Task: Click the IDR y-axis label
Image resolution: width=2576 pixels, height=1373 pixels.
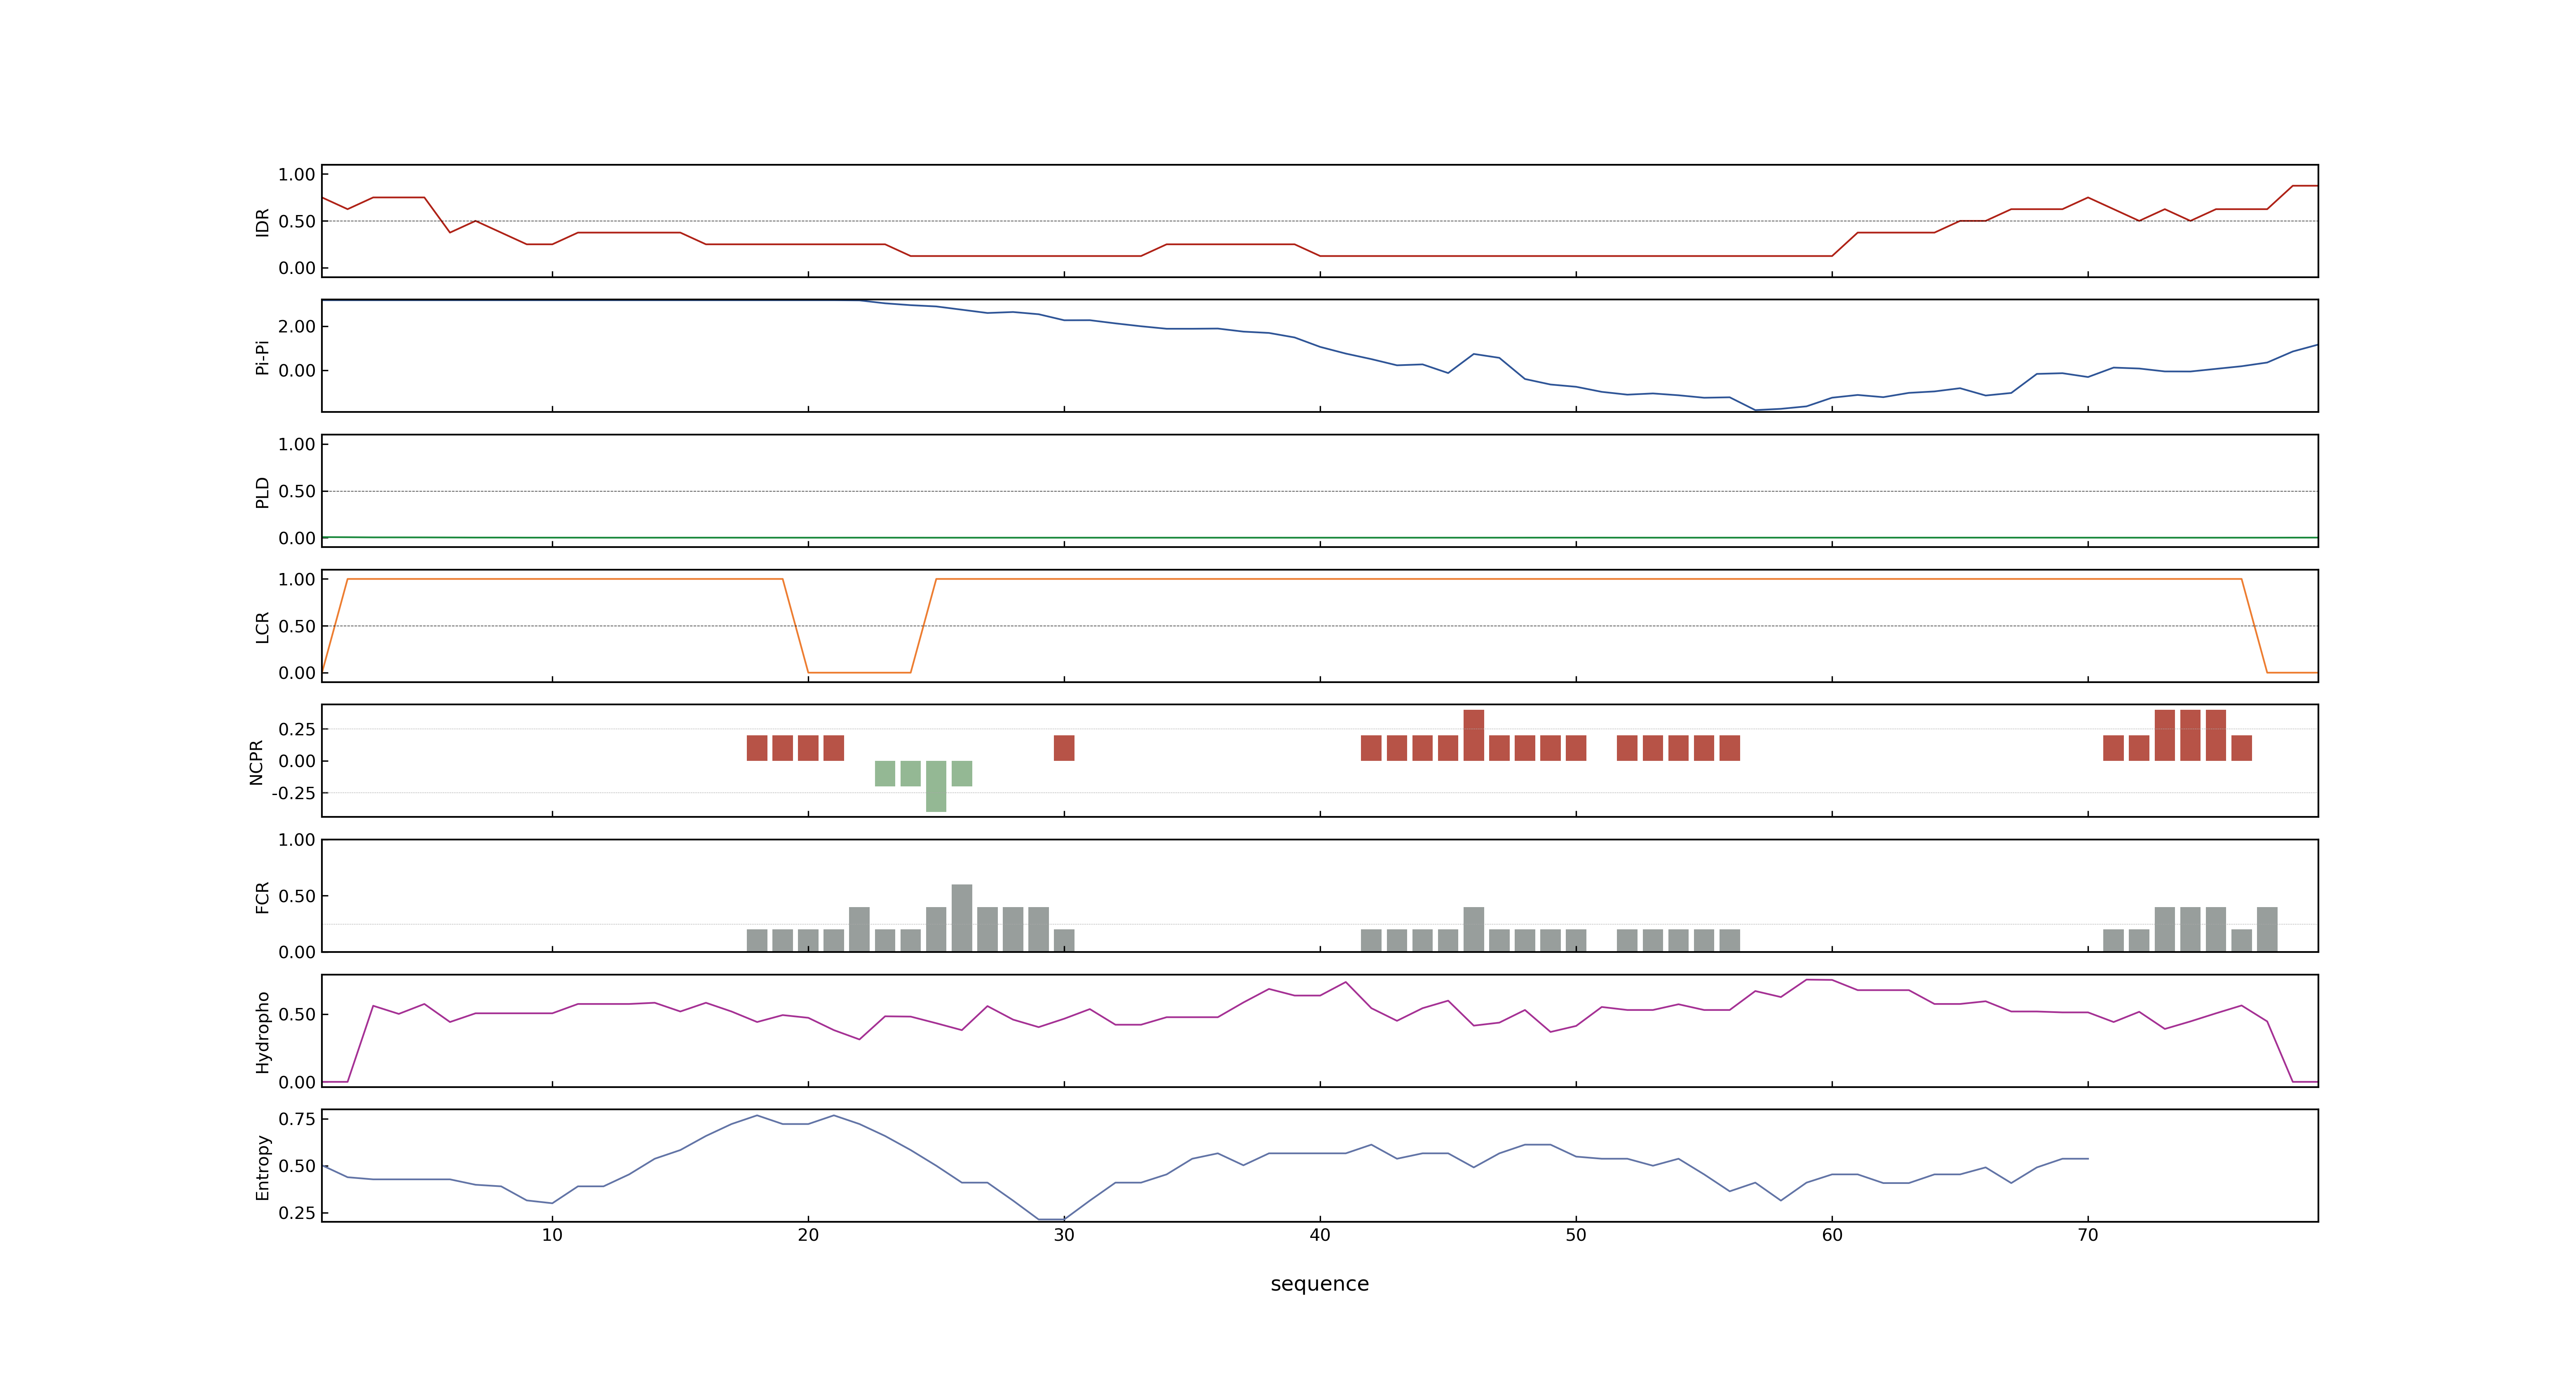Action: point(262,222)
